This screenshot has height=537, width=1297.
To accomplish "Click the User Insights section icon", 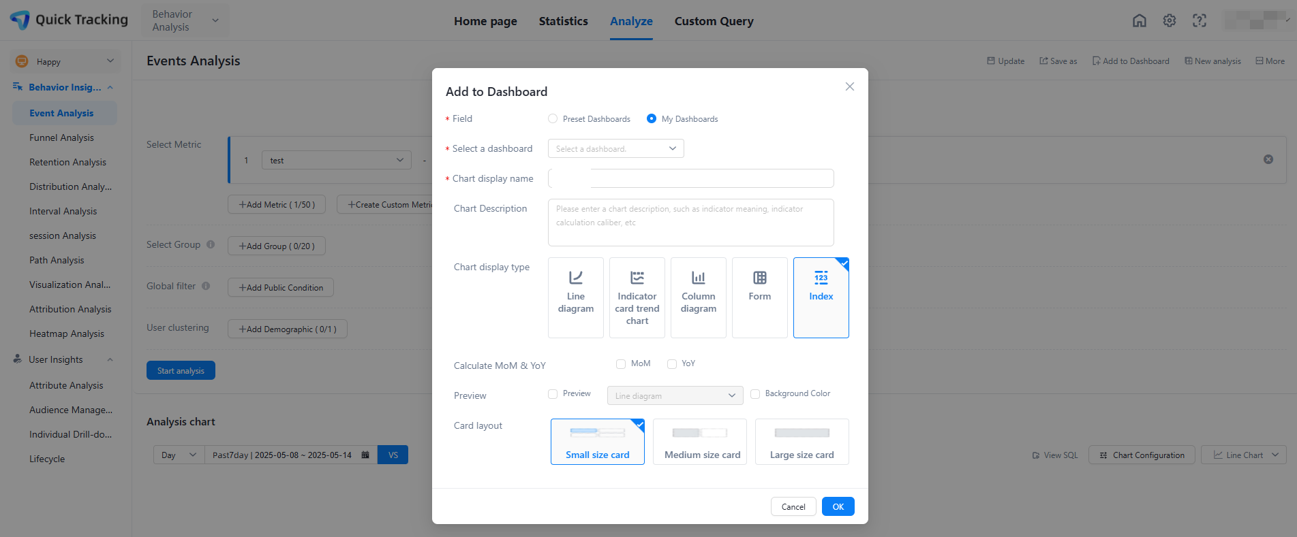I will tap(18, 359).
